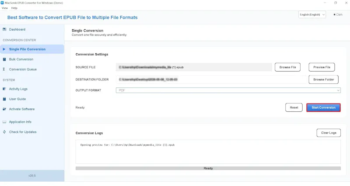Screen dimensions: 350x186
Task: Click the Destination Folder path field
Action: [x=211, y=79]
